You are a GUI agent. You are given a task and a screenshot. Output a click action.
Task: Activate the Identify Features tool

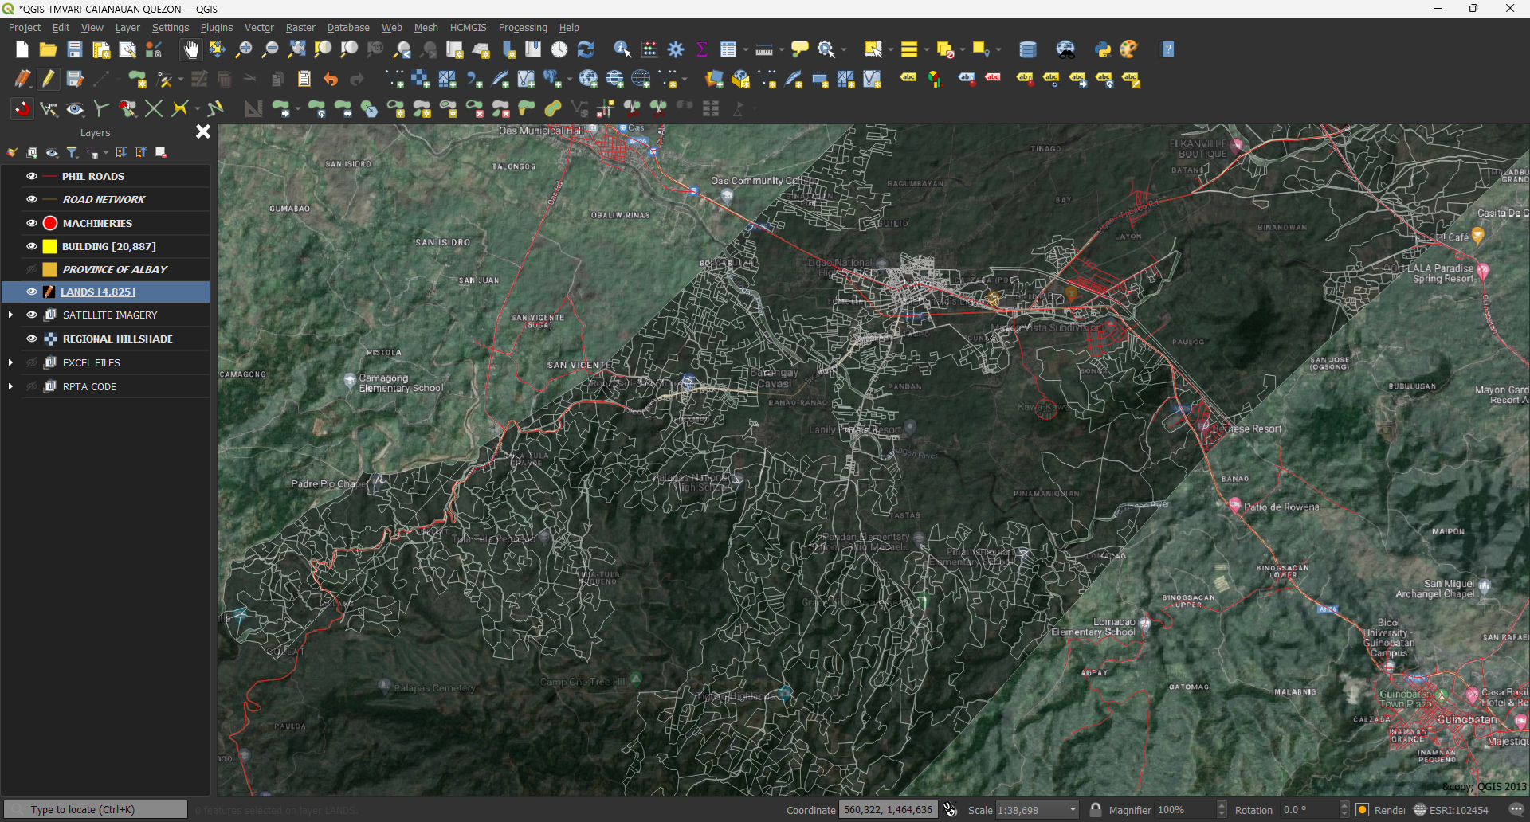coord(622,49)
